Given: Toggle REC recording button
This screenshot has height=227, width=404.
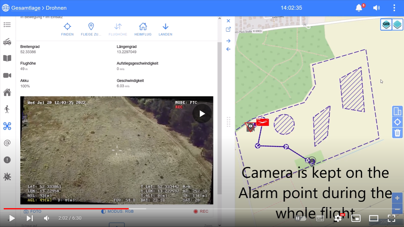Looking at the screenshot, I should [201, 211].
